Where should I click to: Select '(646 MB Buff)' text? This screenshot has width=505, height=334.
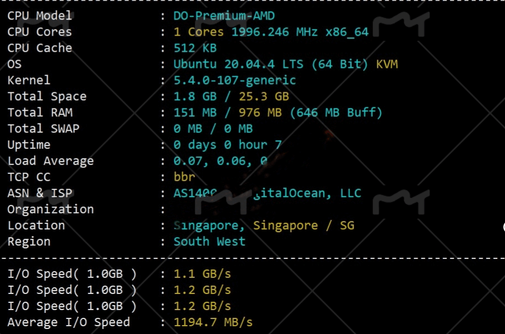click(x=336, y=112)
